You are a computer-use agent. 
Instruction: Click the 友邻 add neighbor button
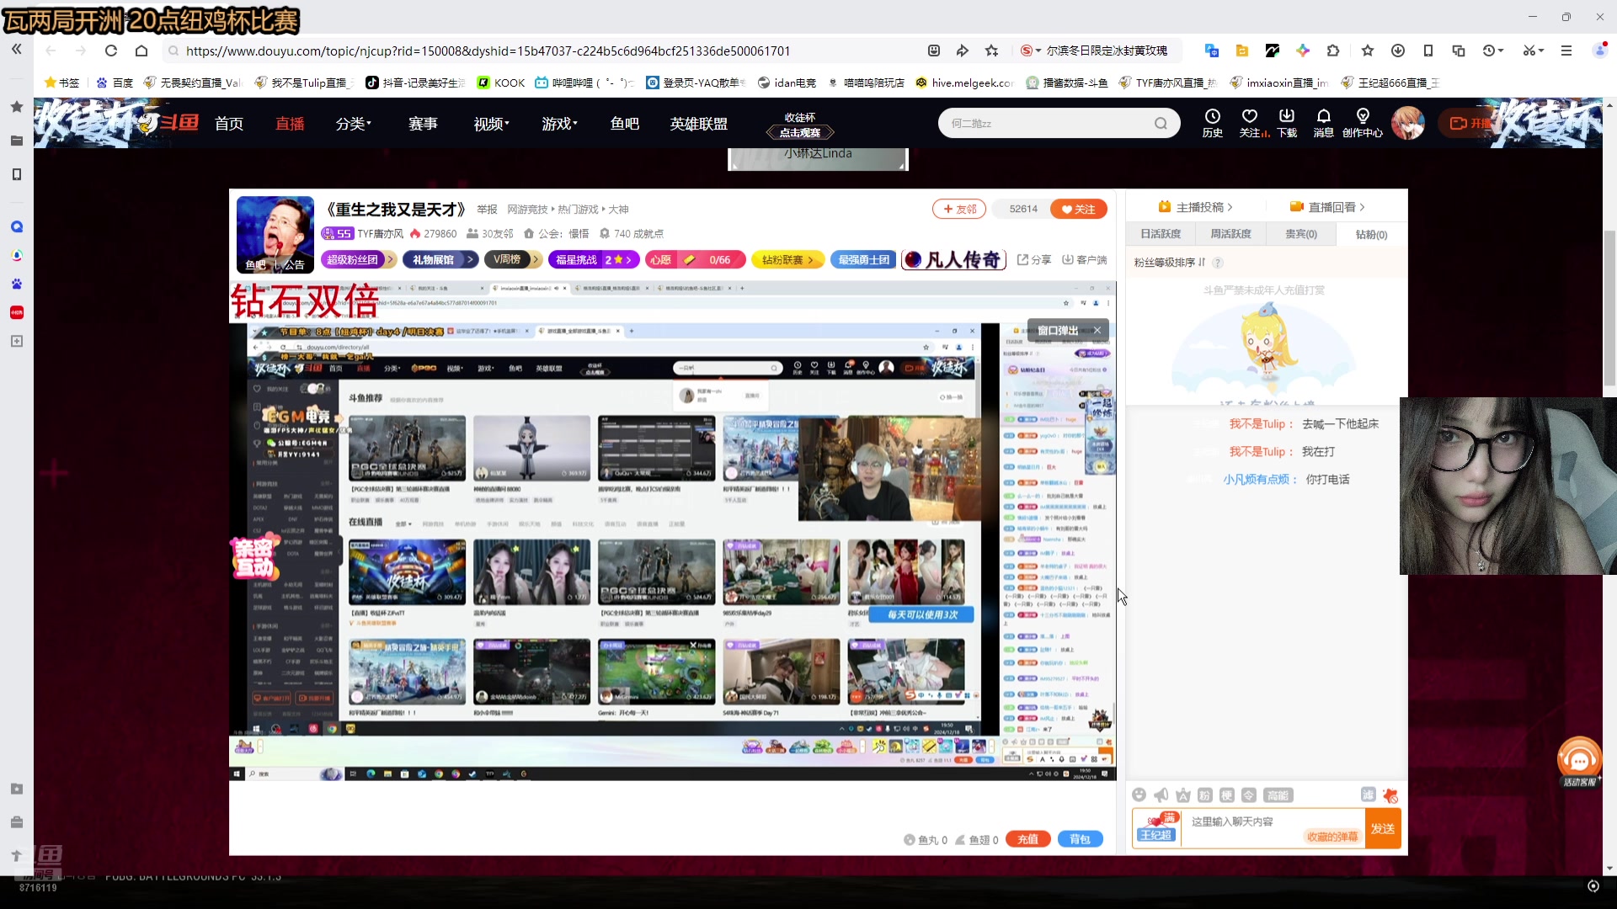click(958, 209)
